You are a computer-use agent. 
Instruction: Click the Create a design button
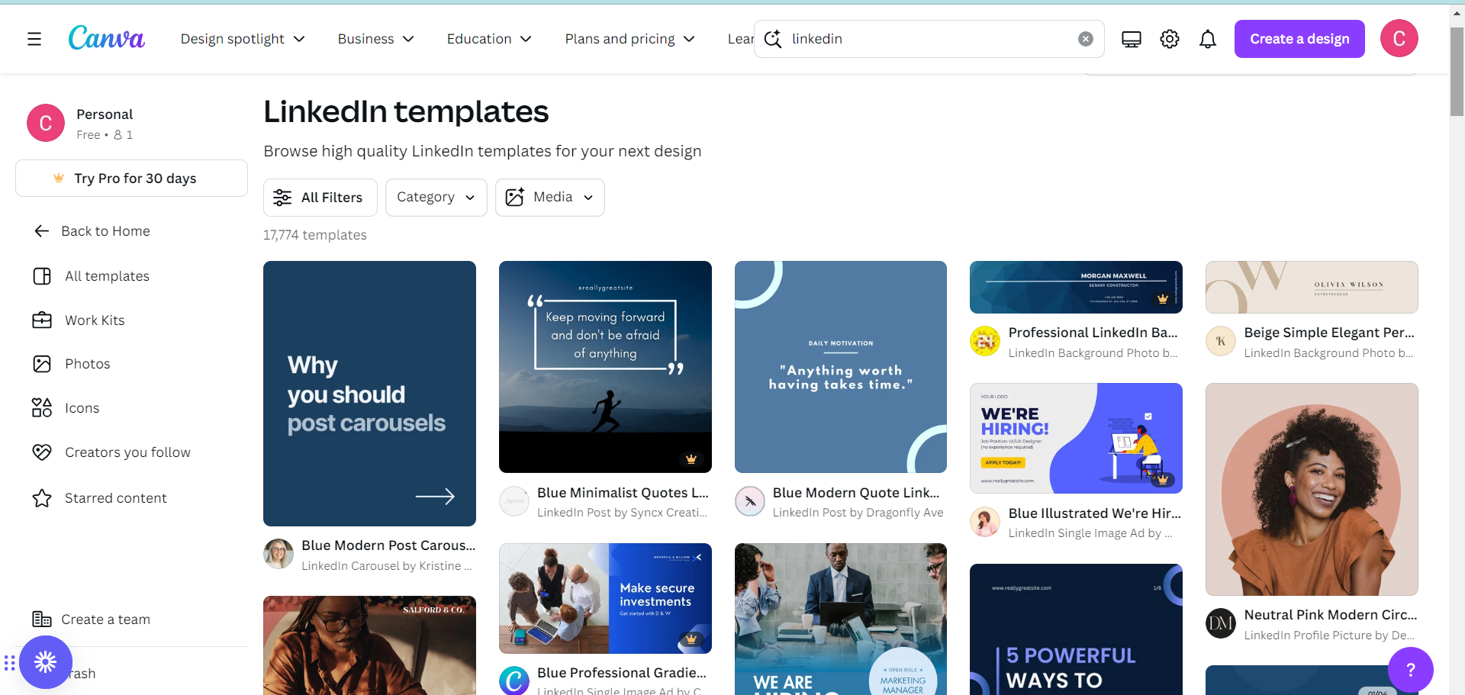coord(1299,39)
